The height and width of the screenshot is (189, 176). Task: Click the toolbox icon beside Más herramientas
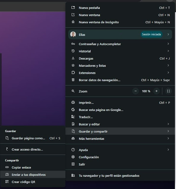click(73, 139)
